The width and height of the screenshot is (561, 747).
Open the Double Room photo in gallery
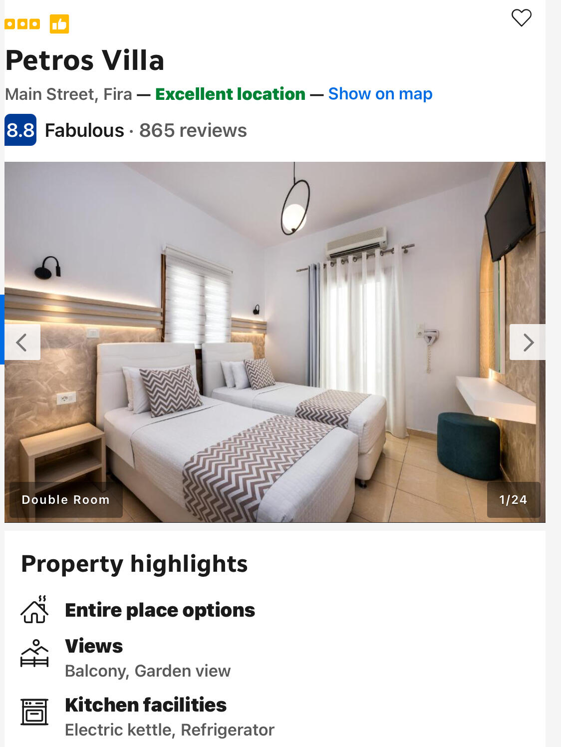click(275, 342)
